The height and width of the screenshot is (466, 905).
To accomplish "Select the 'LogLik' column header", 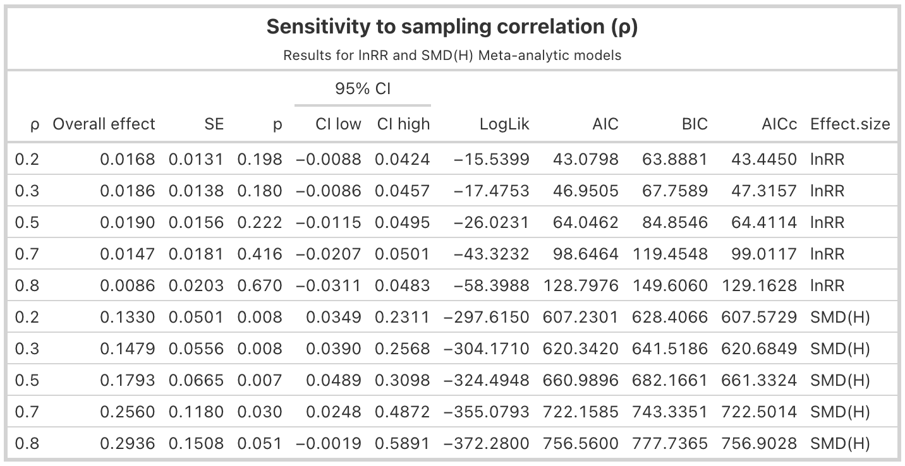I will click(x=504, y=124).
